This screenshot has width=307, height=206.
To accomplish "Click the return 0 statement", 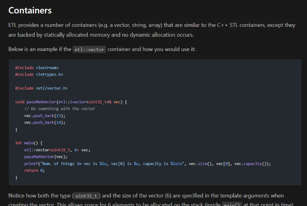I will [35, 170].
